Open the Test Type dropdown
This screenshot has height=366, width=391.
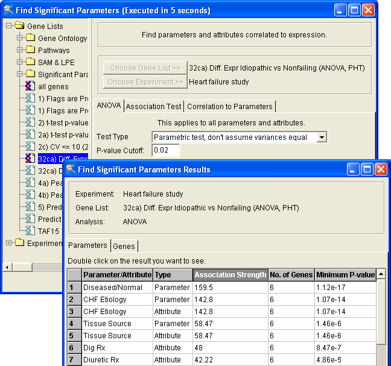(322, 137)
